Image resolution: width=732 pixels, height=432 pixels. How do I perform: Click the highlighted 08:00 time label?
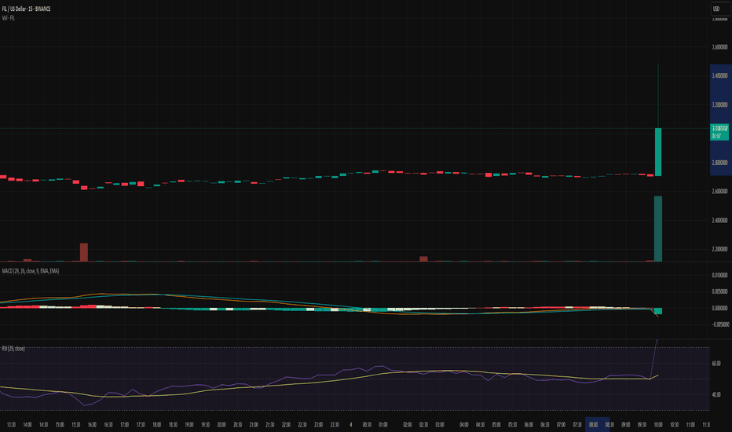(x=594, y=424)
